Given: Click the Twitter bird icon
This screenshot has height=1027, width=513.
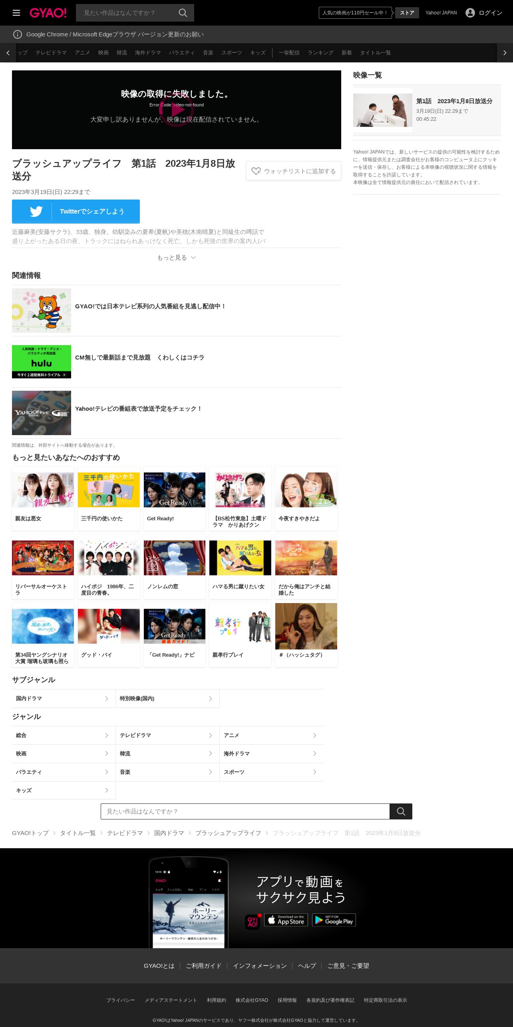Looking at the screenshot, I should [x=36, y=212].
